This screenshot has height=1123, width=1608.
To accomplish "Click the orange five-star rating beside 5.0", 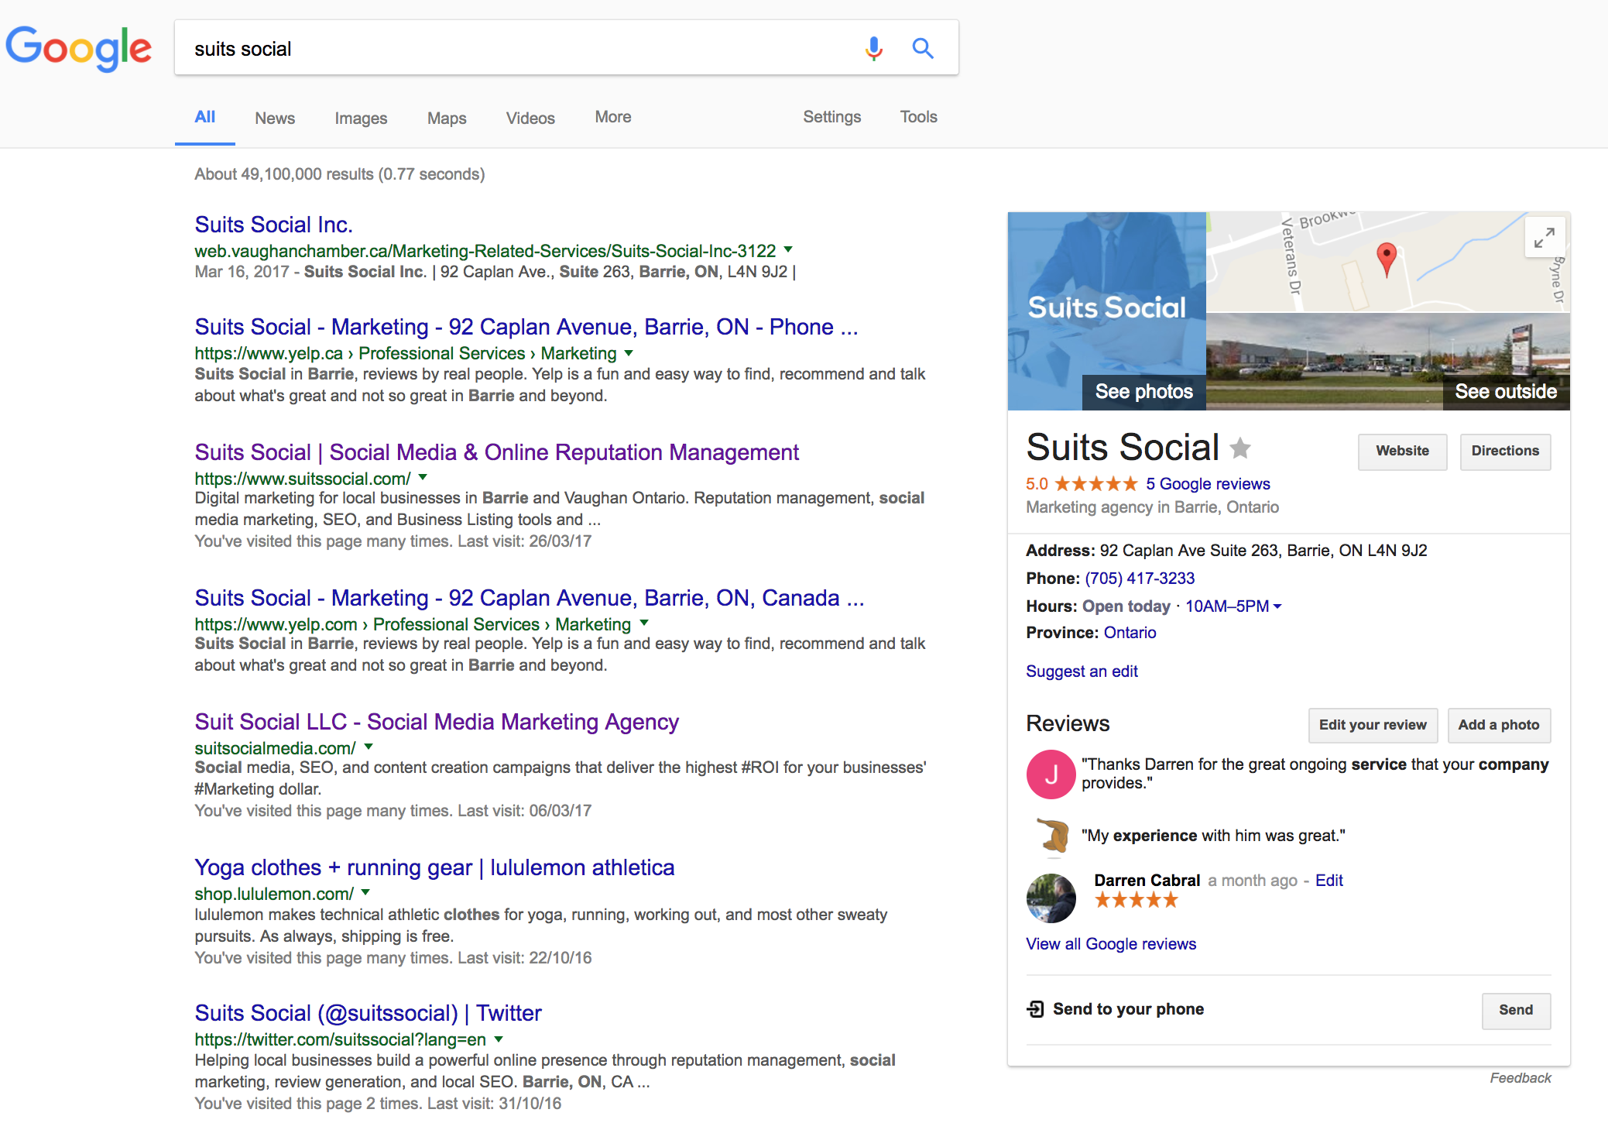I will [1095, 484].
